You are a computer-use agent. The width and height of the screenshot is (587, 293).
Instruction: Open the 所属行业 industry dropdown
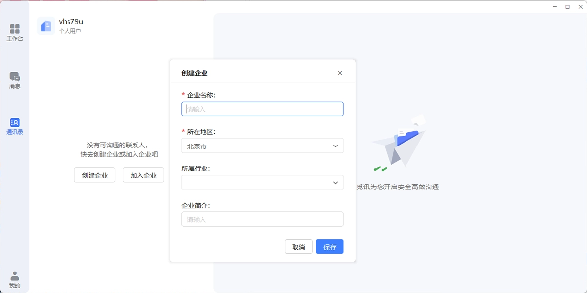[262, 182]
